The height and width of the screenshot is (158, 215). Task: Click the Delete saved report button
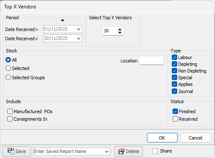(128, 151)
